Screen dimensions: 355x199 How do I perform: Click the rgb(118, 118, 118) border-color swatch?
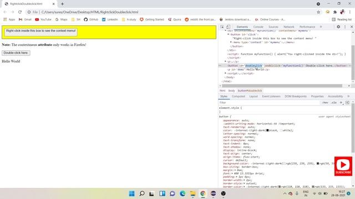pos(280,187)
